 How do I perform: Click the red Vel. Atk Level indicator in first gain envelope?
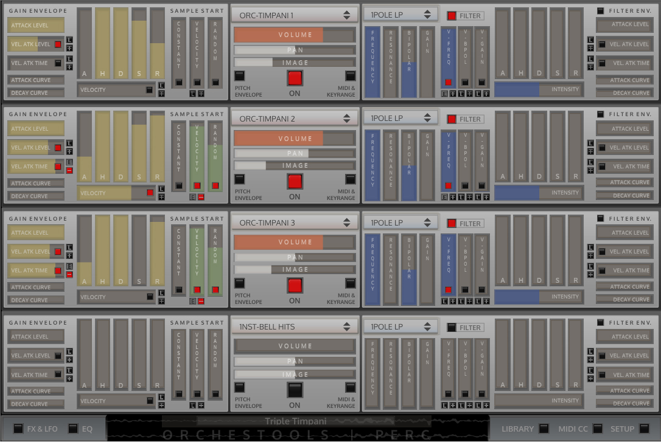[x=58, y=44]
